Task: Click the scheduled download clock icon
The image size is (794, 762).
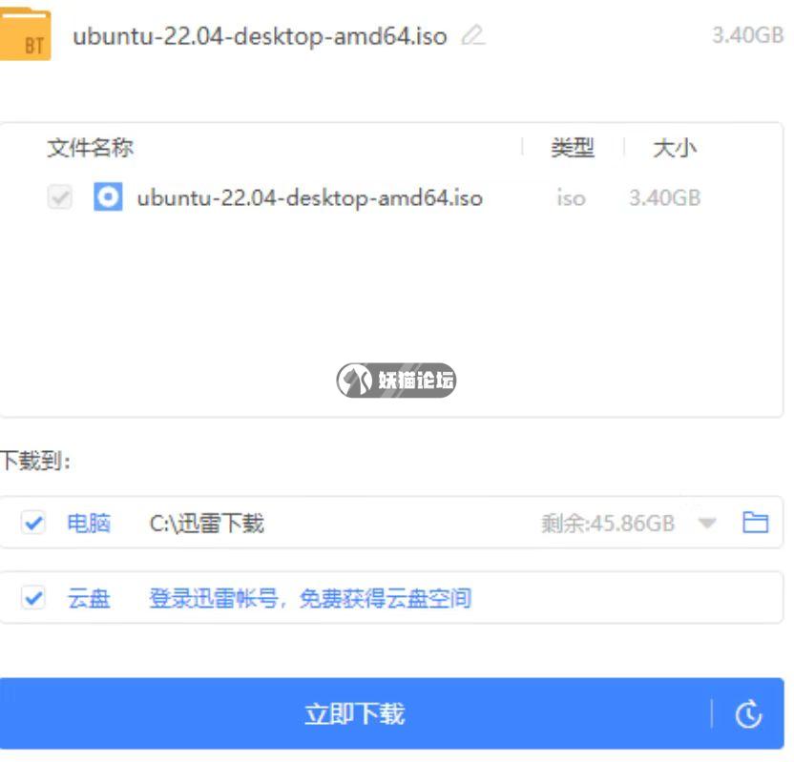Action: tap(748, 714)
